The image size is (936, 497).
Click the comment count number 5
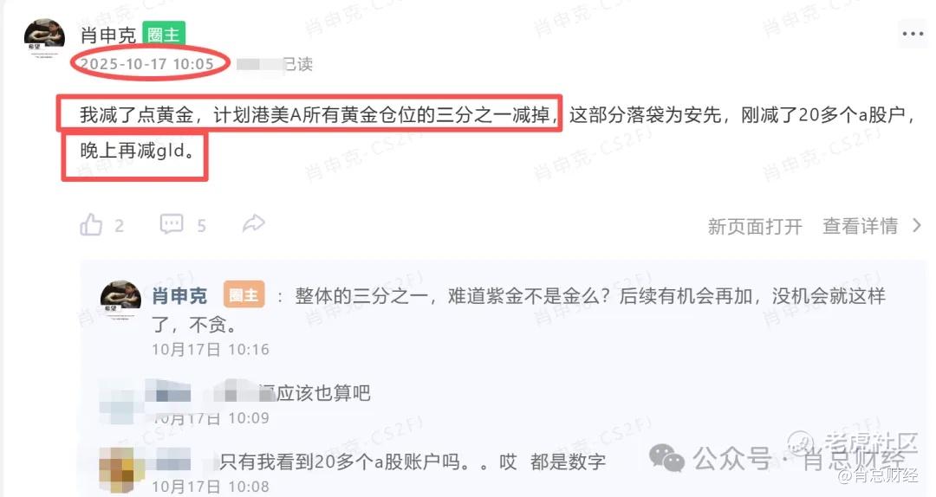point(202,226)
